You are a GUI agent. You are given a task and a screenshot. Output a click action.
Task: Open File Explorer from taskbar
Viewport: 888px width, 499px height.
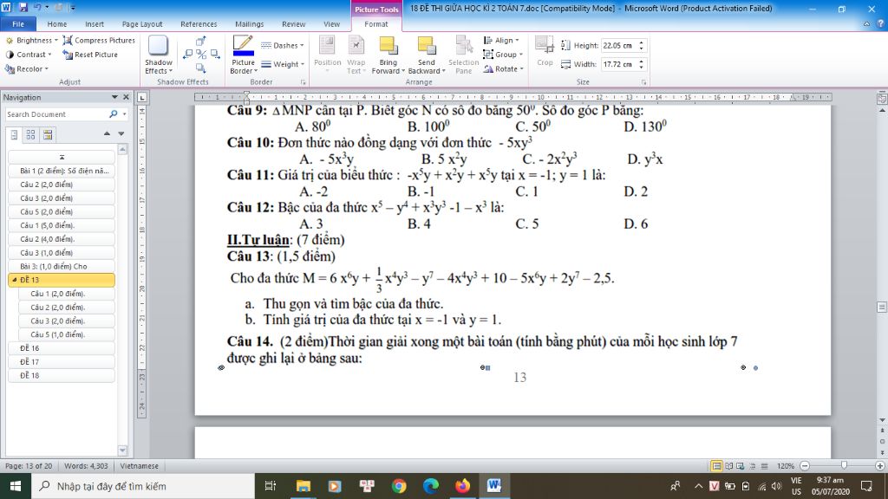coord(303,485)
